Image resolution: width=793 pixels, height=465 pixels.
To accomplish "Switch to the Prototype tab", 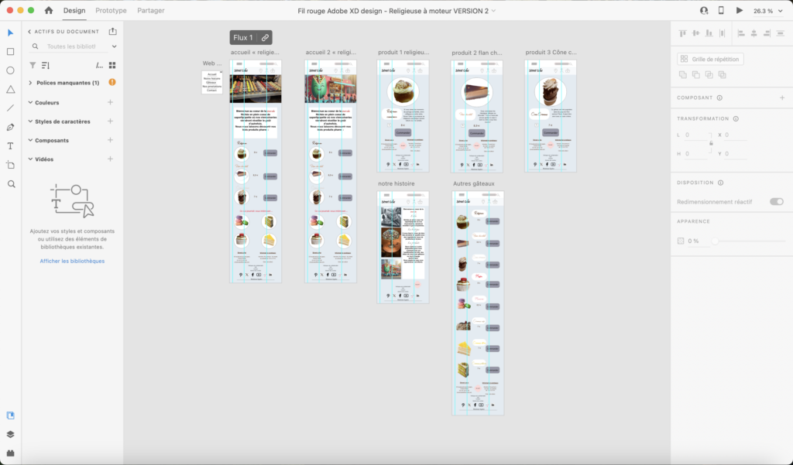I will point(111,11).
